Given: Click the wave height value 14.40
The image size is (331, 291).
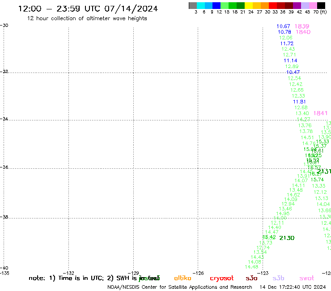Looking at the screenshot, I should point(275,227).
